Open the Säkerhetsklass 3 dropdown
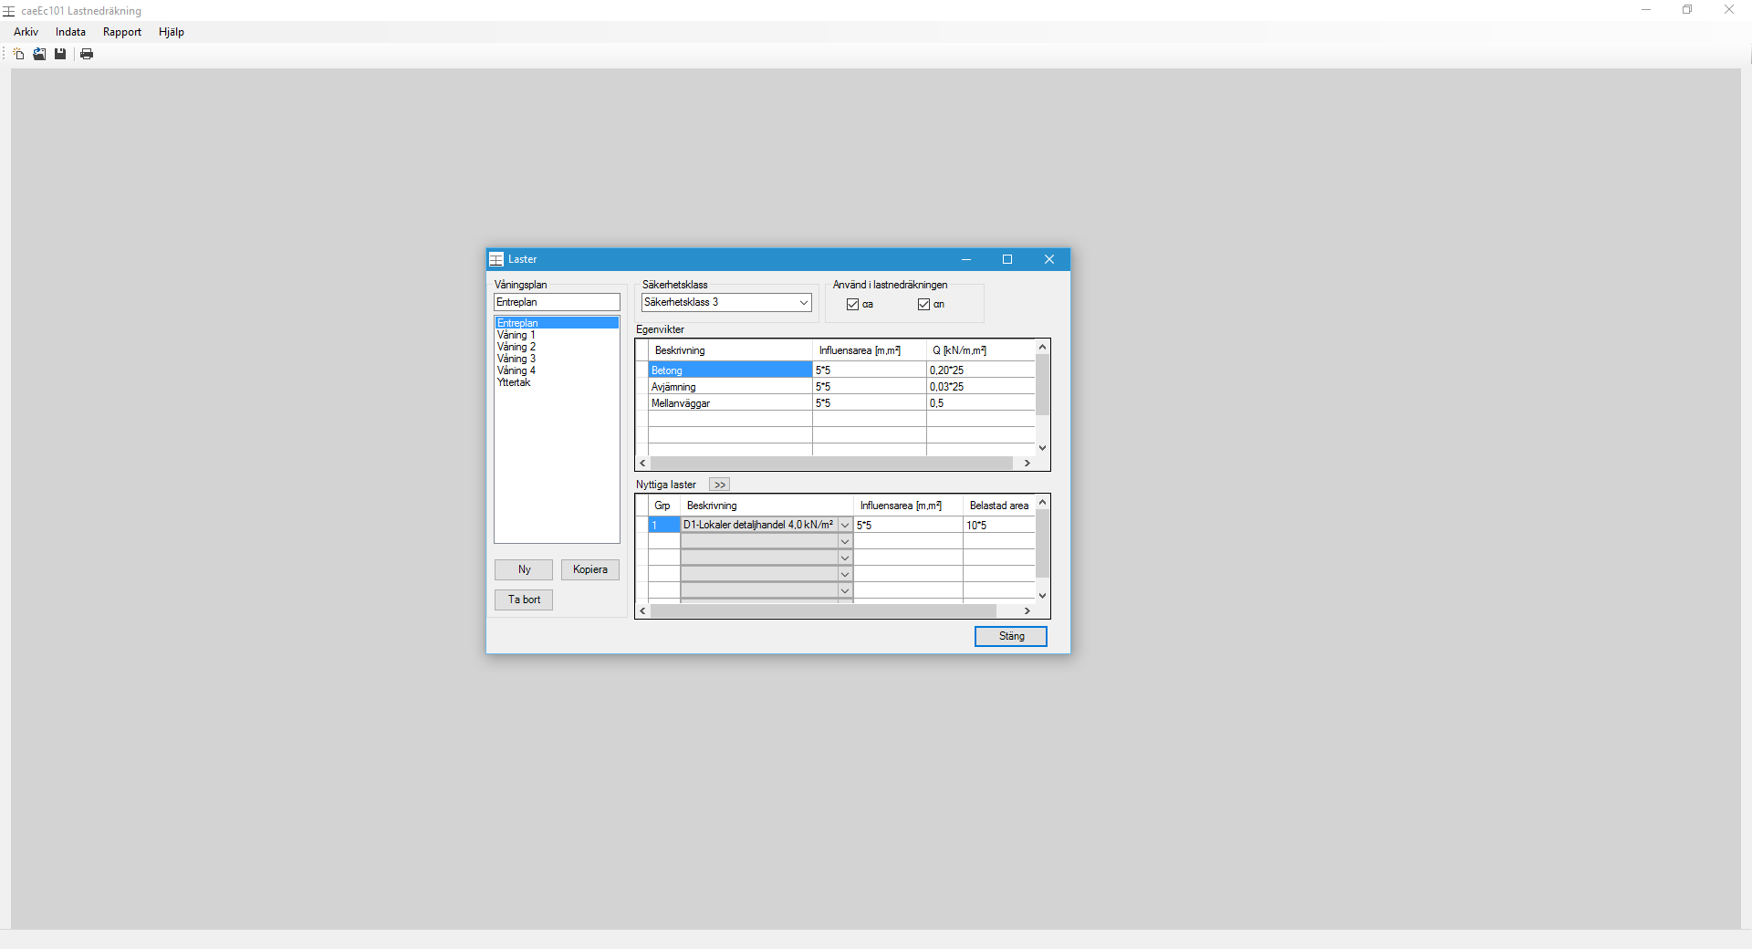This screenshot has width=1752, height=949. [x=803, y=303]
